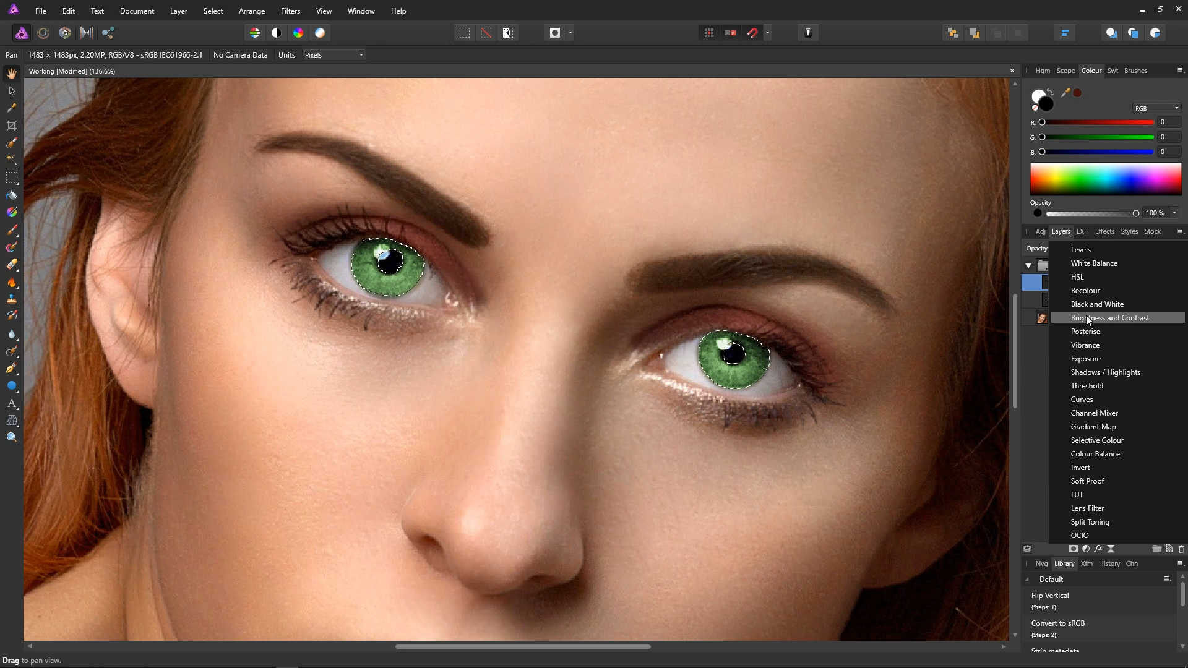
Task: Toggle the Quick Mask toolbar button
Action: (x=555, y=33)
